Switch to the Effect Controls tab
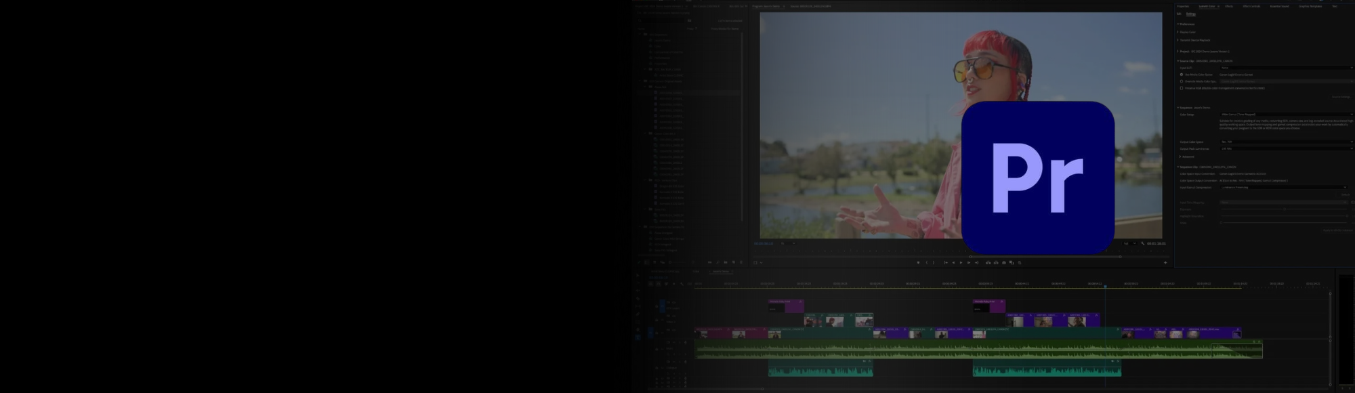Viewport: 1355px width, 393px height. point(1251,6)
